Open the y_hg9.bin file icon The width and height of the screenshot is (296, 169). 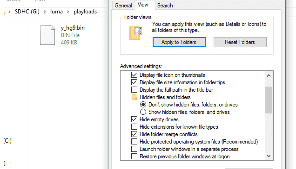click(x=47, y=35)
